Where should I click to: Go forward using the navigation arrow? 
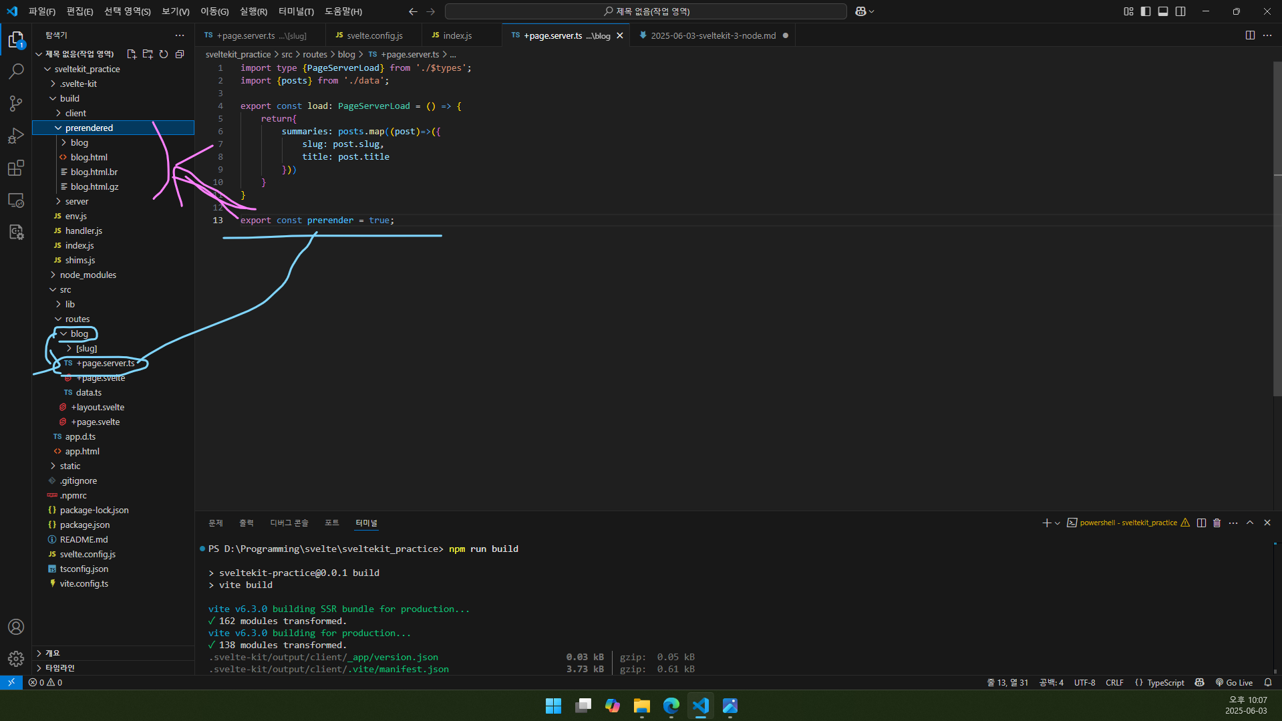tap(431, 11)
